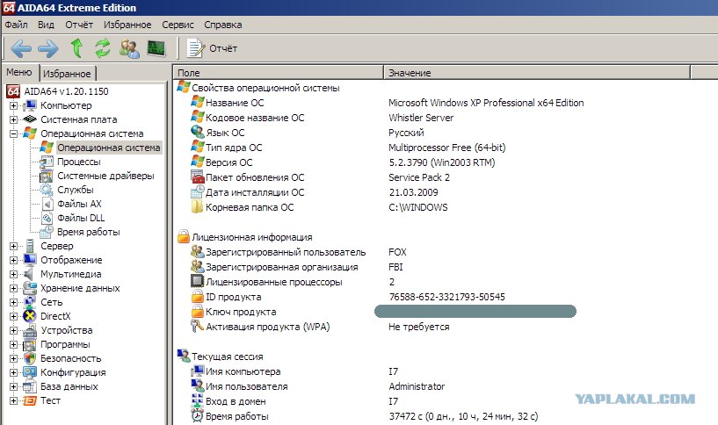Select the Отображение display icon
The image size is (718, 425).
[x=30, y=260]
